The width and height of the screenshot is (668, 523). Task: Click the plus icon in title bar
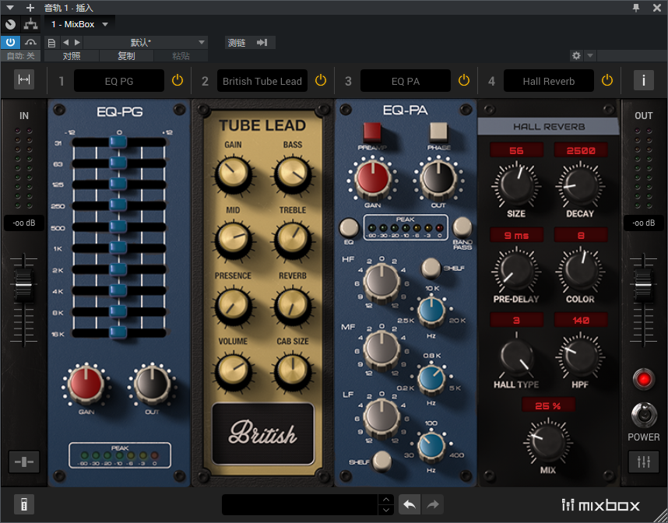coord(30,7)
